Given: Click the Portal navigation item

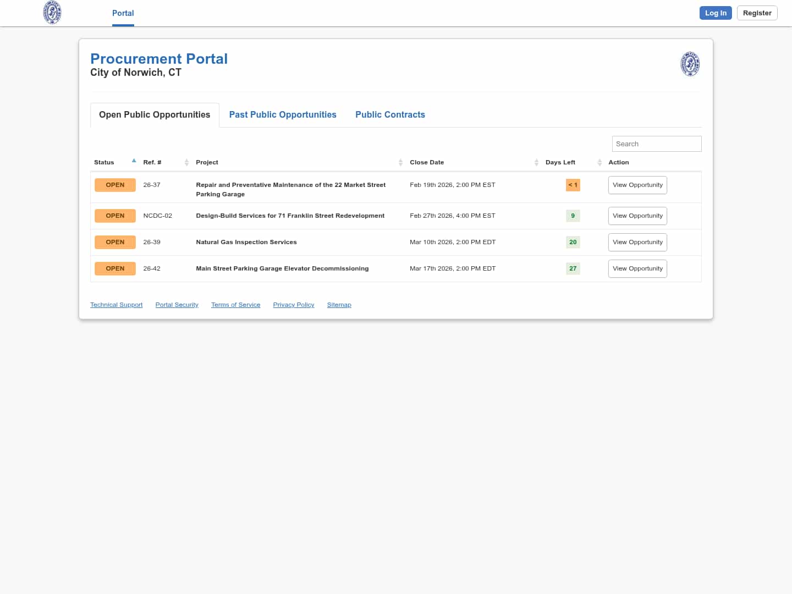Looking at the screenshot, I should coord(123,13).
